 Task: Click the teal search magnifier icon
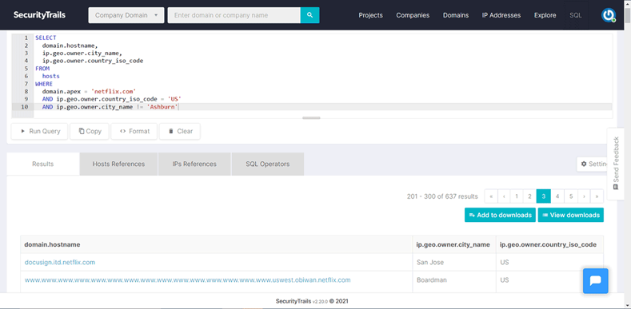[310, 15]
